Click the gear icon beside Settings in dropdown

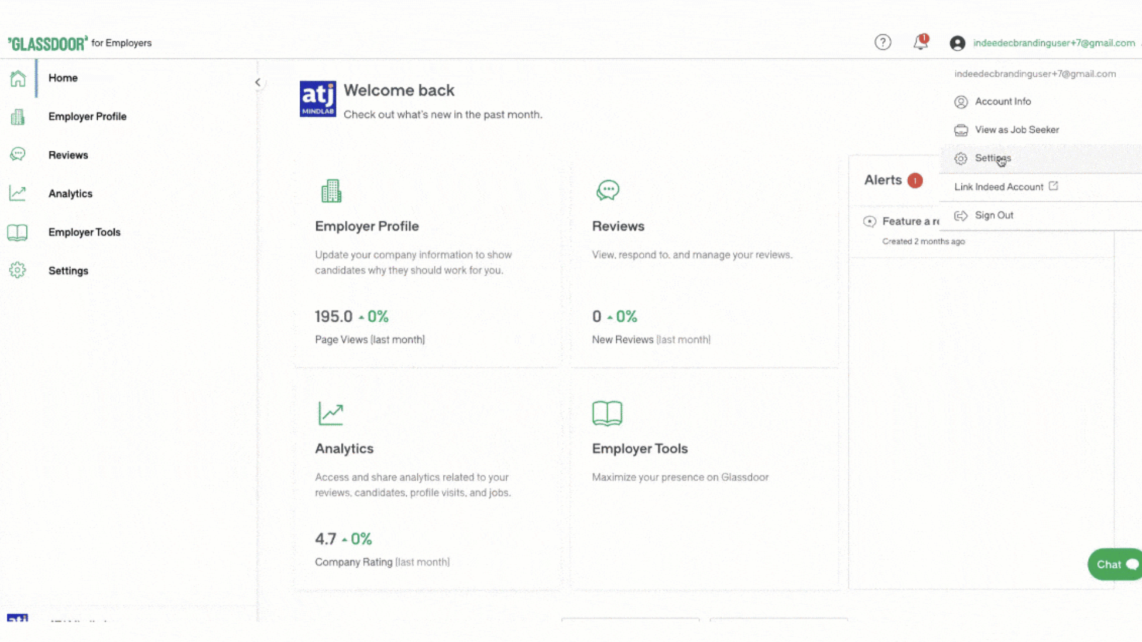(961, 158)
